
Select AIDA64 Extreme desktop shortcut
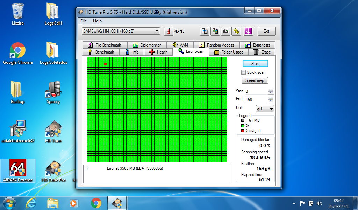18,171
